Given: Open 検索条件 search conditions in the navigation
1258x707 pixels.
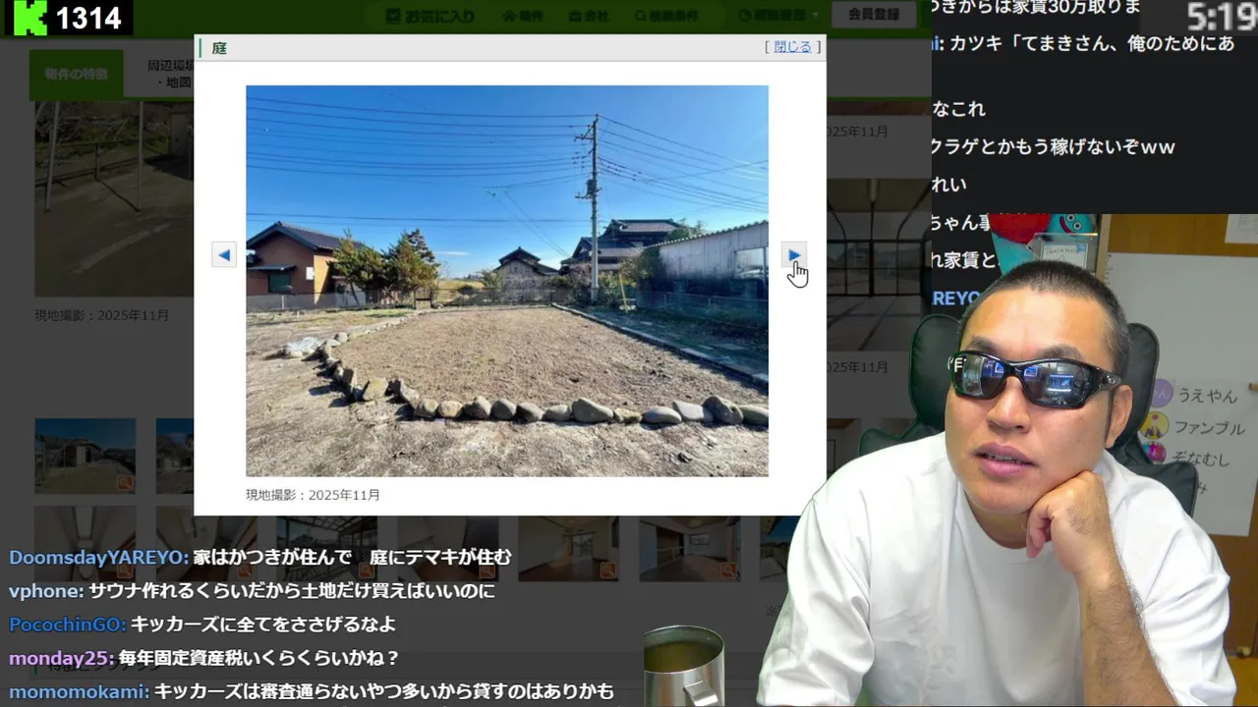Looking at the screenshot, I should 666,16.
